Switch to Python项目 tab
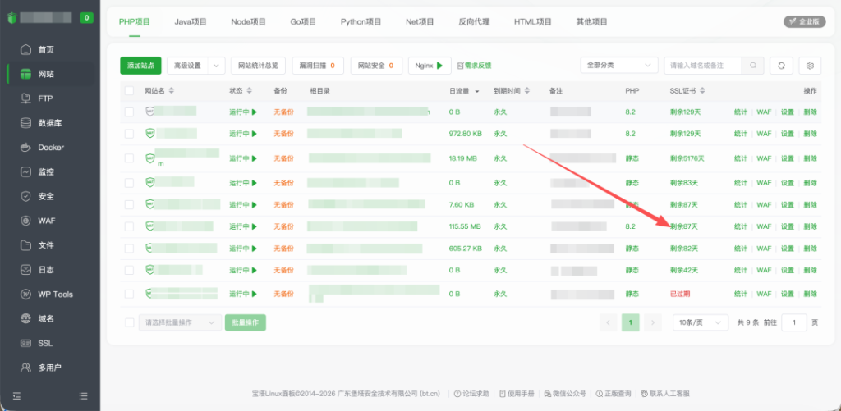 361,22
